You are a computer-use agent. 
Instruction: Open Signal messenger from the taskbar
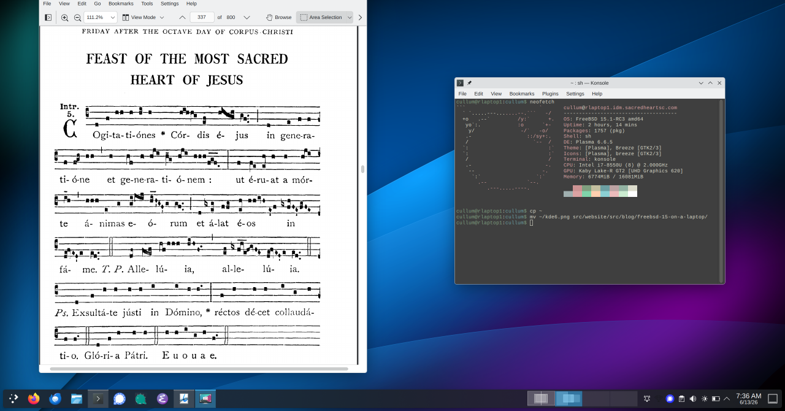[119, 399]
